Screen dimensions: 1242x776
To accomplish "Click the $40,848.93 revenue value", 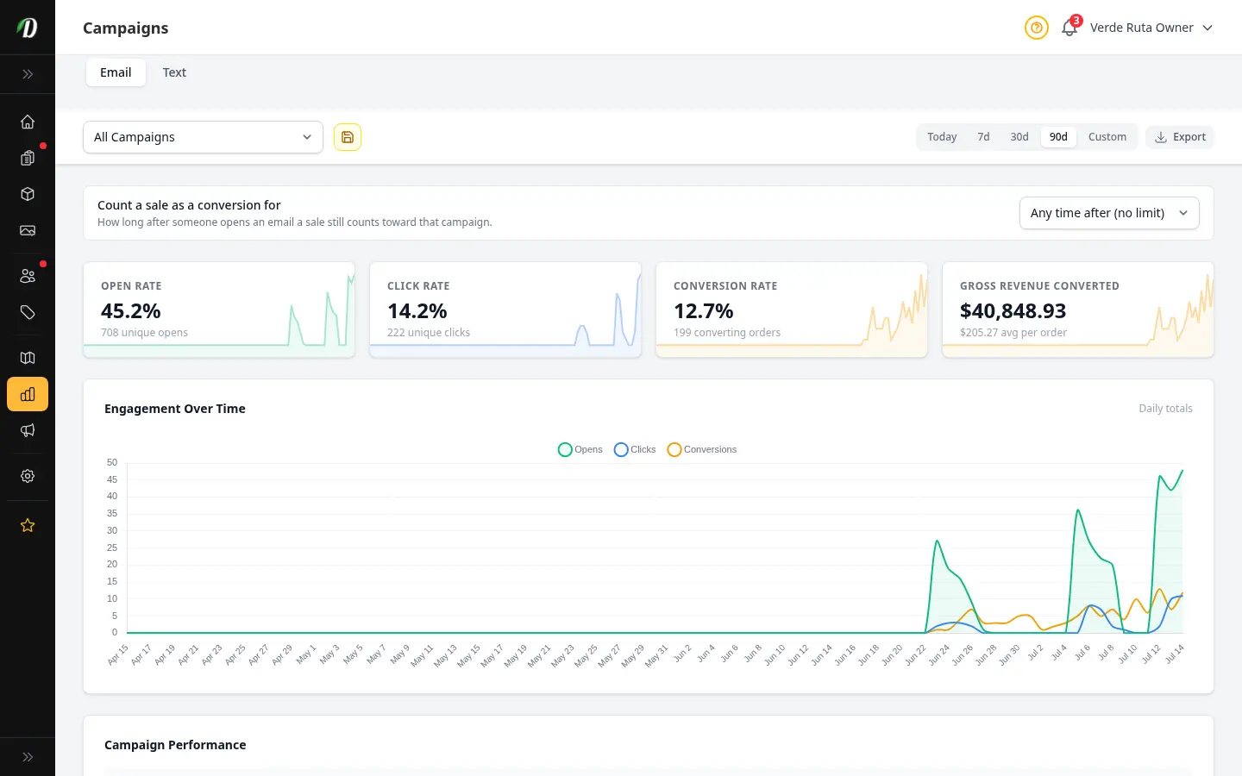I will (1013, 310).
